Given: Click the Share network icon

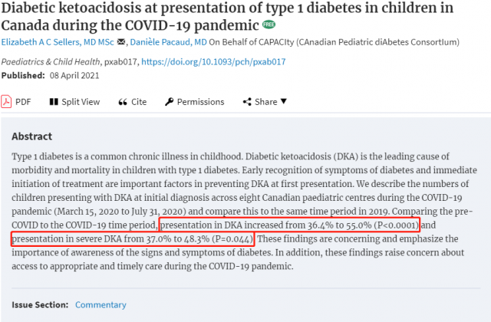Looking at the screenshot, I should (x=247, y=102).
